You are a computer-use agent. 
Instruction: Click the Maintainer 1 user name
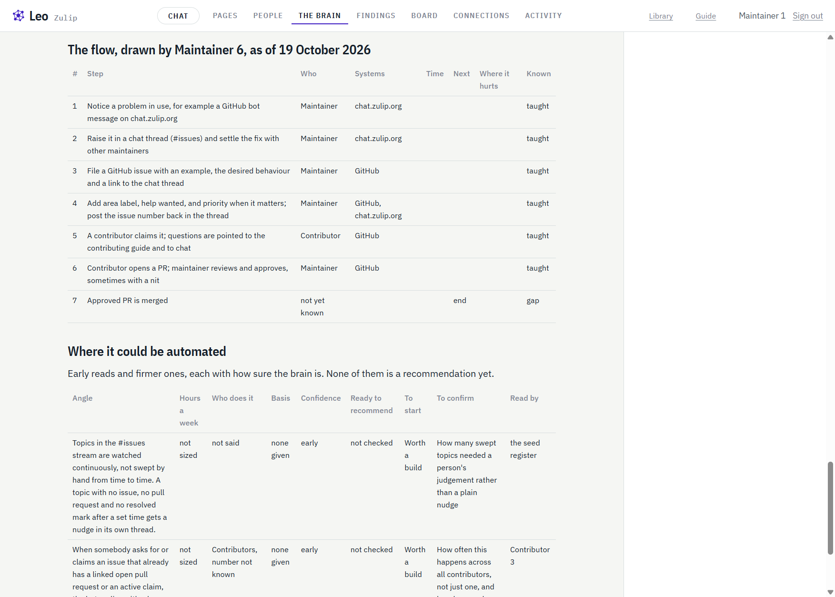(762, 16)
